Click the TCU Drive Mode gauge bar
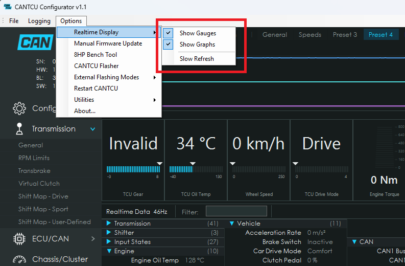Image resolution: width=405 pixels, height=266 pixels. point(322,169)
